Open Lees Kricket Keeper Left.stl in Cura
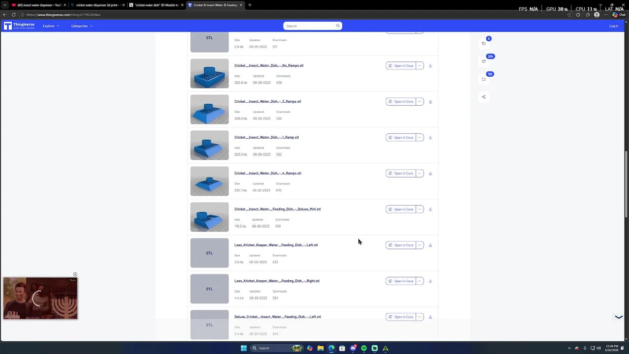629x354 pixels. click(400, 245)
